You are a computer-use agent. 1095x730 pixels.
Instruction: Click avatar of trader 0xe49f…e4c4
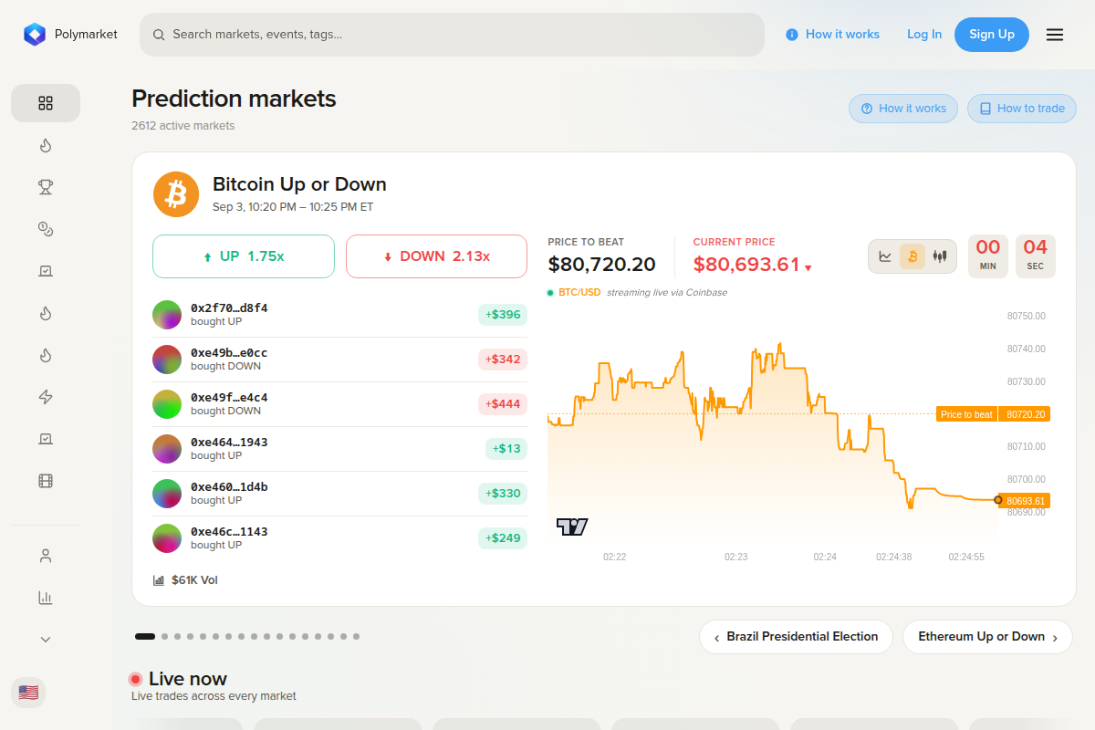click(x=167, y=404)
